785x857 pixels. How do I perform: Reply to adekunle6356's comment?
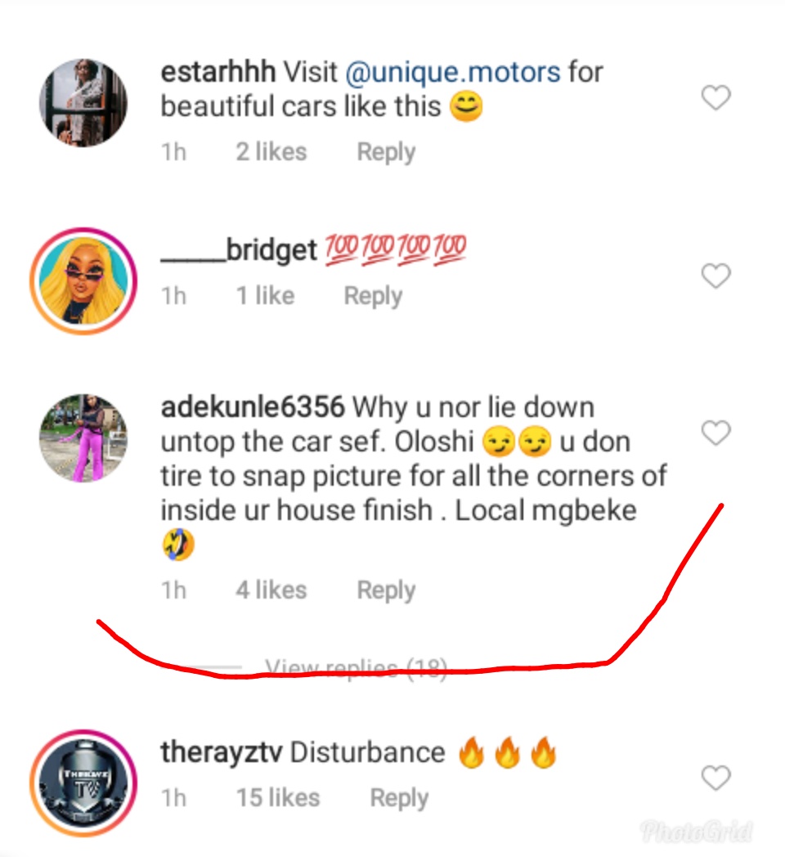click(386, 590)
